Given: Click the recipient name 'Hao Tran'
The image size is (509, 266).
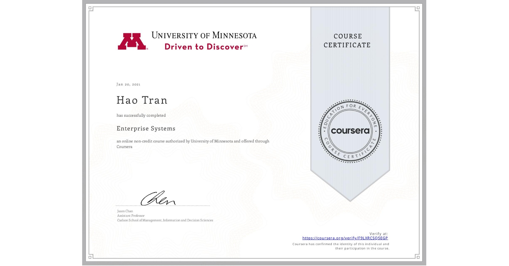Looking at the screenshot, I should pos(142,100).
